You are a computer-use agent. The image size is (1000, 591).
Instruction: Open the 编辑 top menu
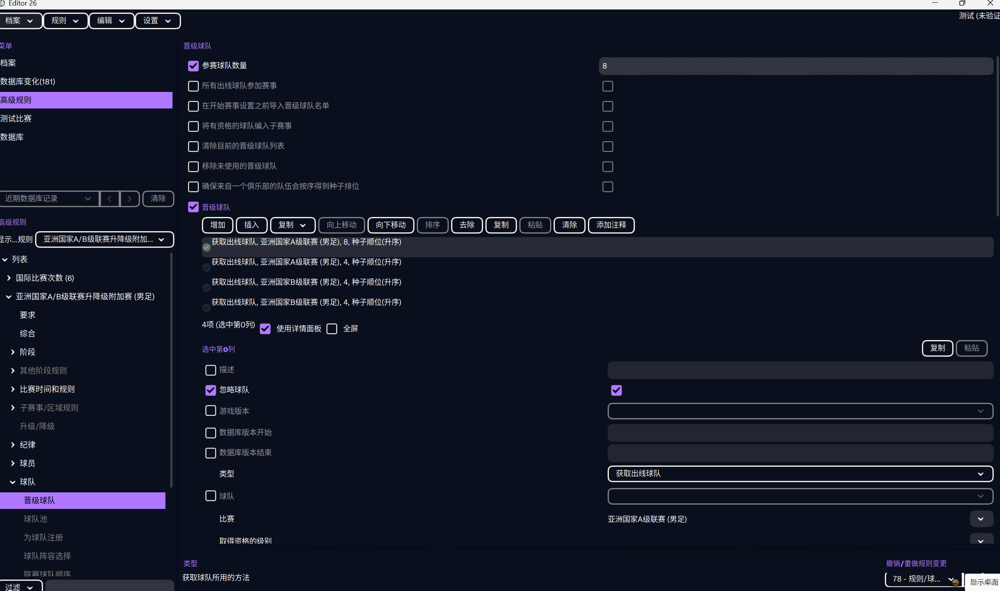click(x=112, y=21)
